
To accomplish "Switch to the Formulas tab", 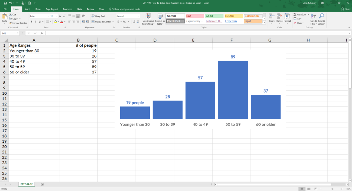I will [x=67, y=9].
